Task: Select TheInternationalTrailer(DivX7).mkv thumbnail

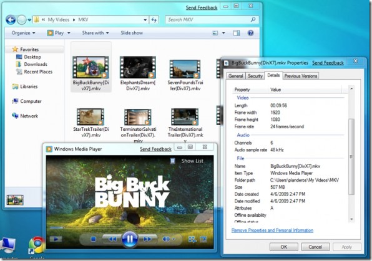Action: (185, 116)
